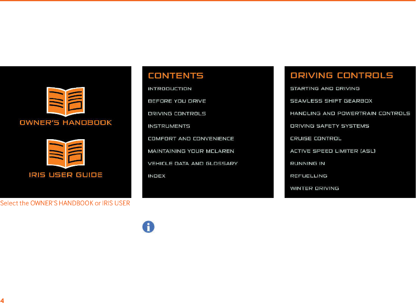Click page number 4
The height and width of the screenshot is (303, 416).
(x=2, y=301)
